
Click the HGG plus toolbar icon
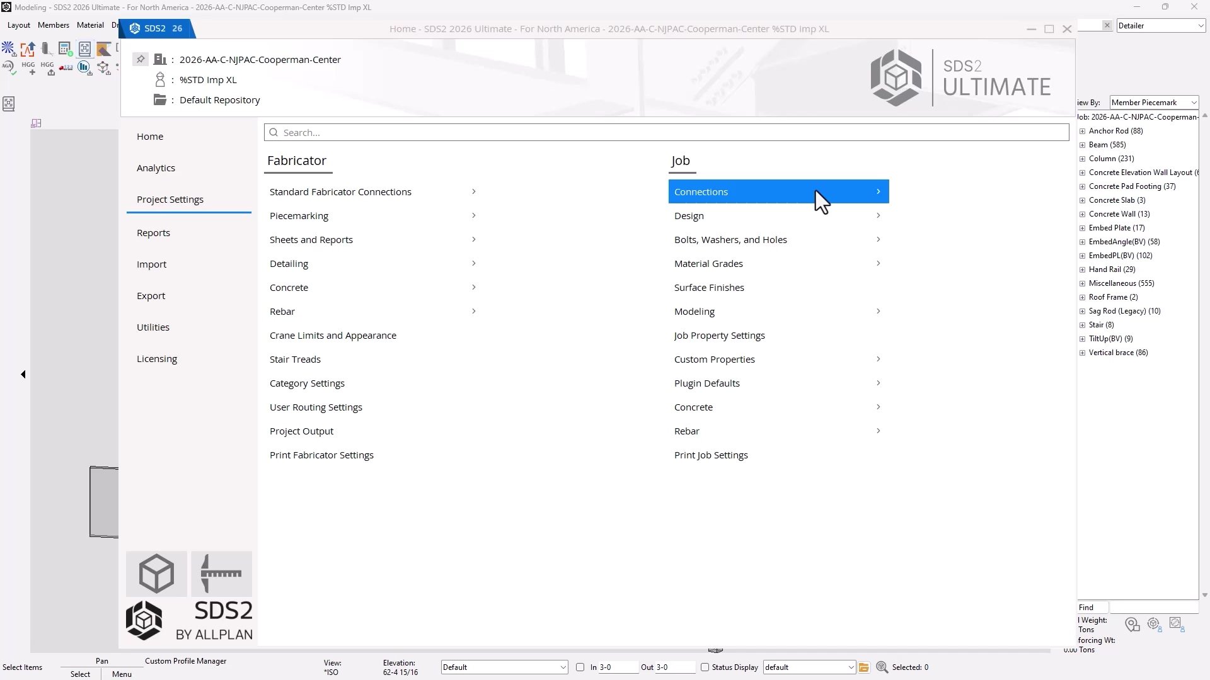28,67
